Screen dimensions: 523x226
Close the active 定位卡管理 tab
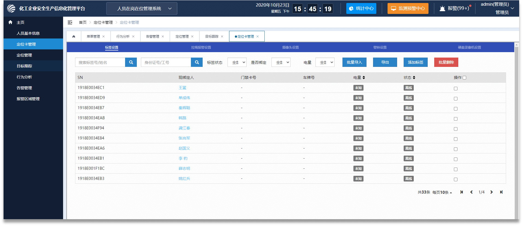(258, 37)
